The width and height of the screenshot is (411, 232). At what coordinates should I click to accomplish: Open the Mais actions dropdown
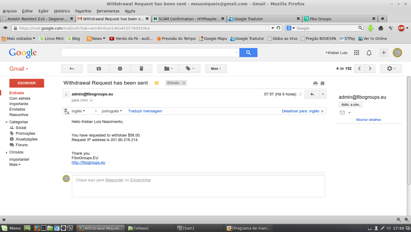(x=216, y=69)
